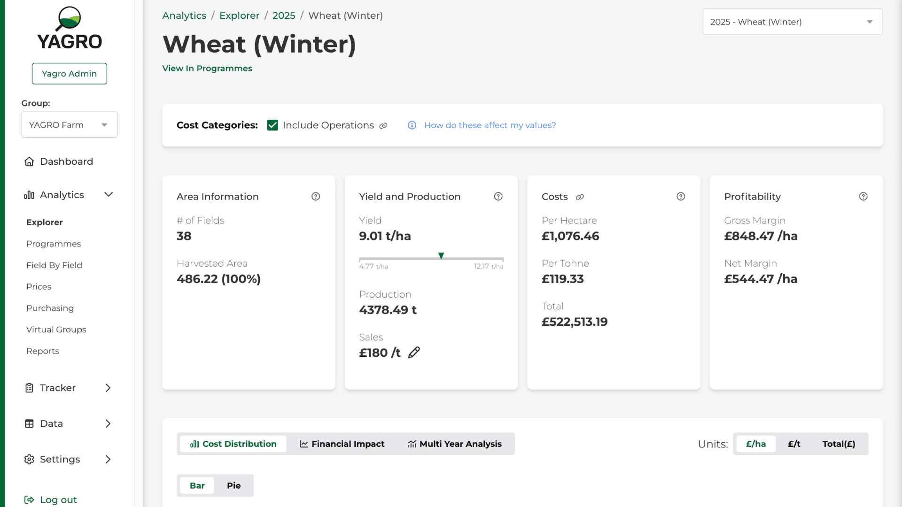The height and width of the screenshot is (507, 902).
Task: Open the Multi Year Analysis tab
Action: pos(454,444)
